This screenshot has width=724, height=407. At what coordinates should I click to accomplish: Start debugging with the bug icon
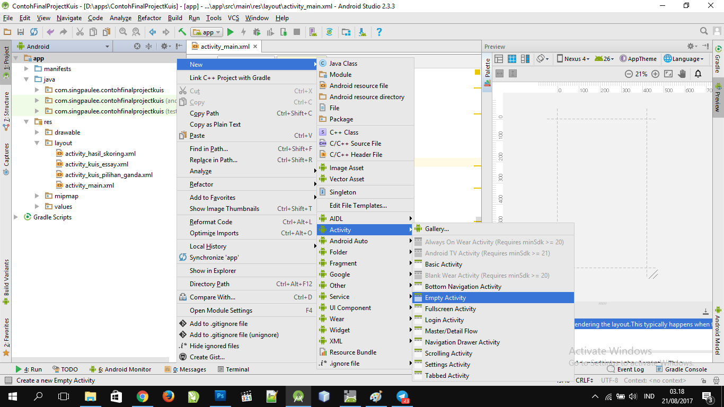click(257, 32)
